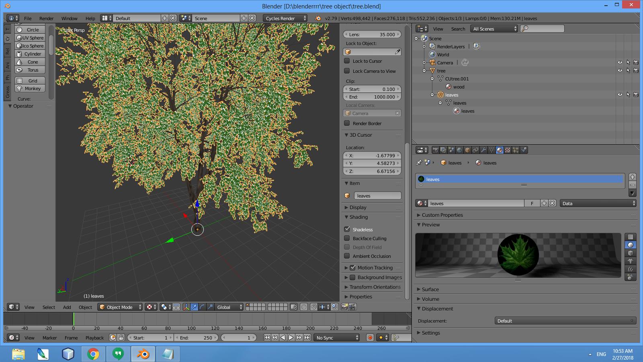Enable the Lock to Cursor checkbox
This screenshot has height=362, width=643.
347,61
